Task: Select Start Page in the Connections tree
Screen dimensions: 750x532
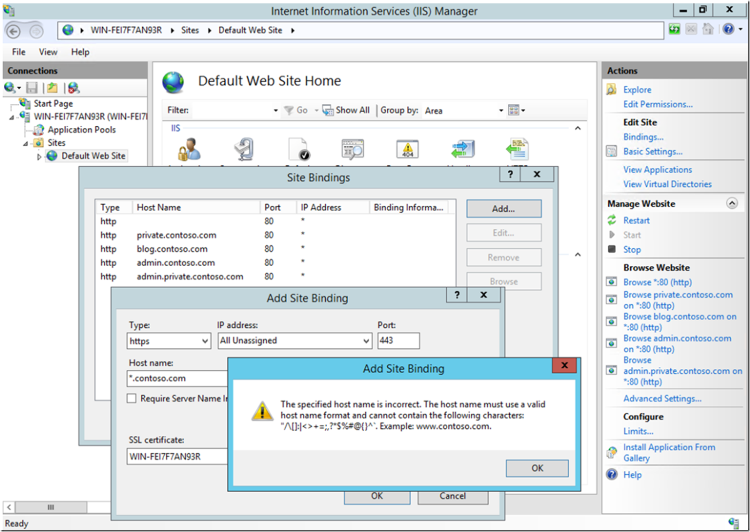Action: [x=53, y=103]
